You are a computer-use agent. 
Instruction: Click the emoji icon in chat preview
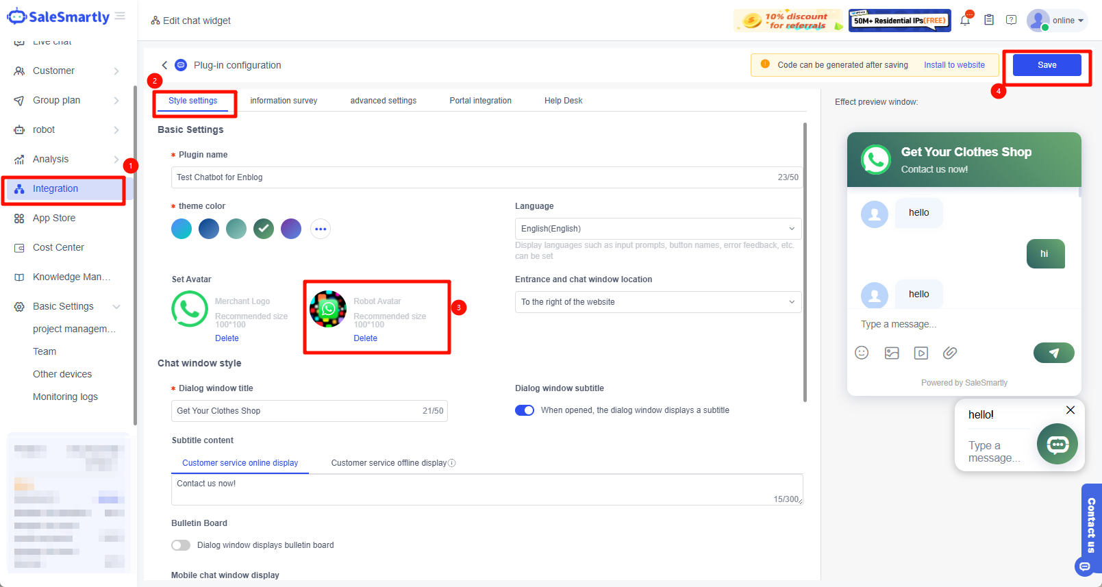click(862, 353)
